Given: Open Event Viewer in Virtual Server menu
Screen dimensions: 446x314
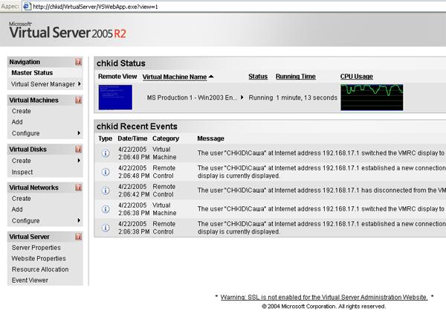Looking at the screenshot, I should (x=30, y=281).
